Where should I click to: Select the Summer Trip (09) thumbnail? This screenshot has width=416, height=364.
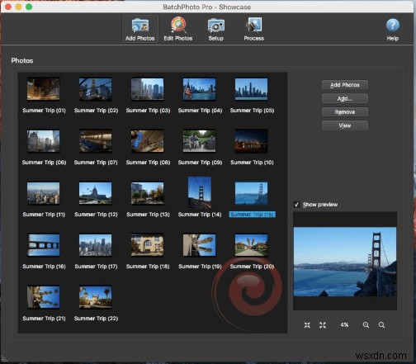point(200,141)
